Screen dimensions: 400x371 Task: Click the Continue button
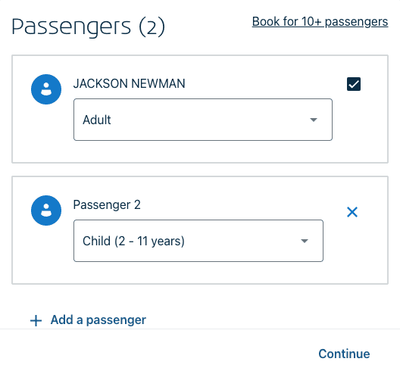[x=344, y=354]
